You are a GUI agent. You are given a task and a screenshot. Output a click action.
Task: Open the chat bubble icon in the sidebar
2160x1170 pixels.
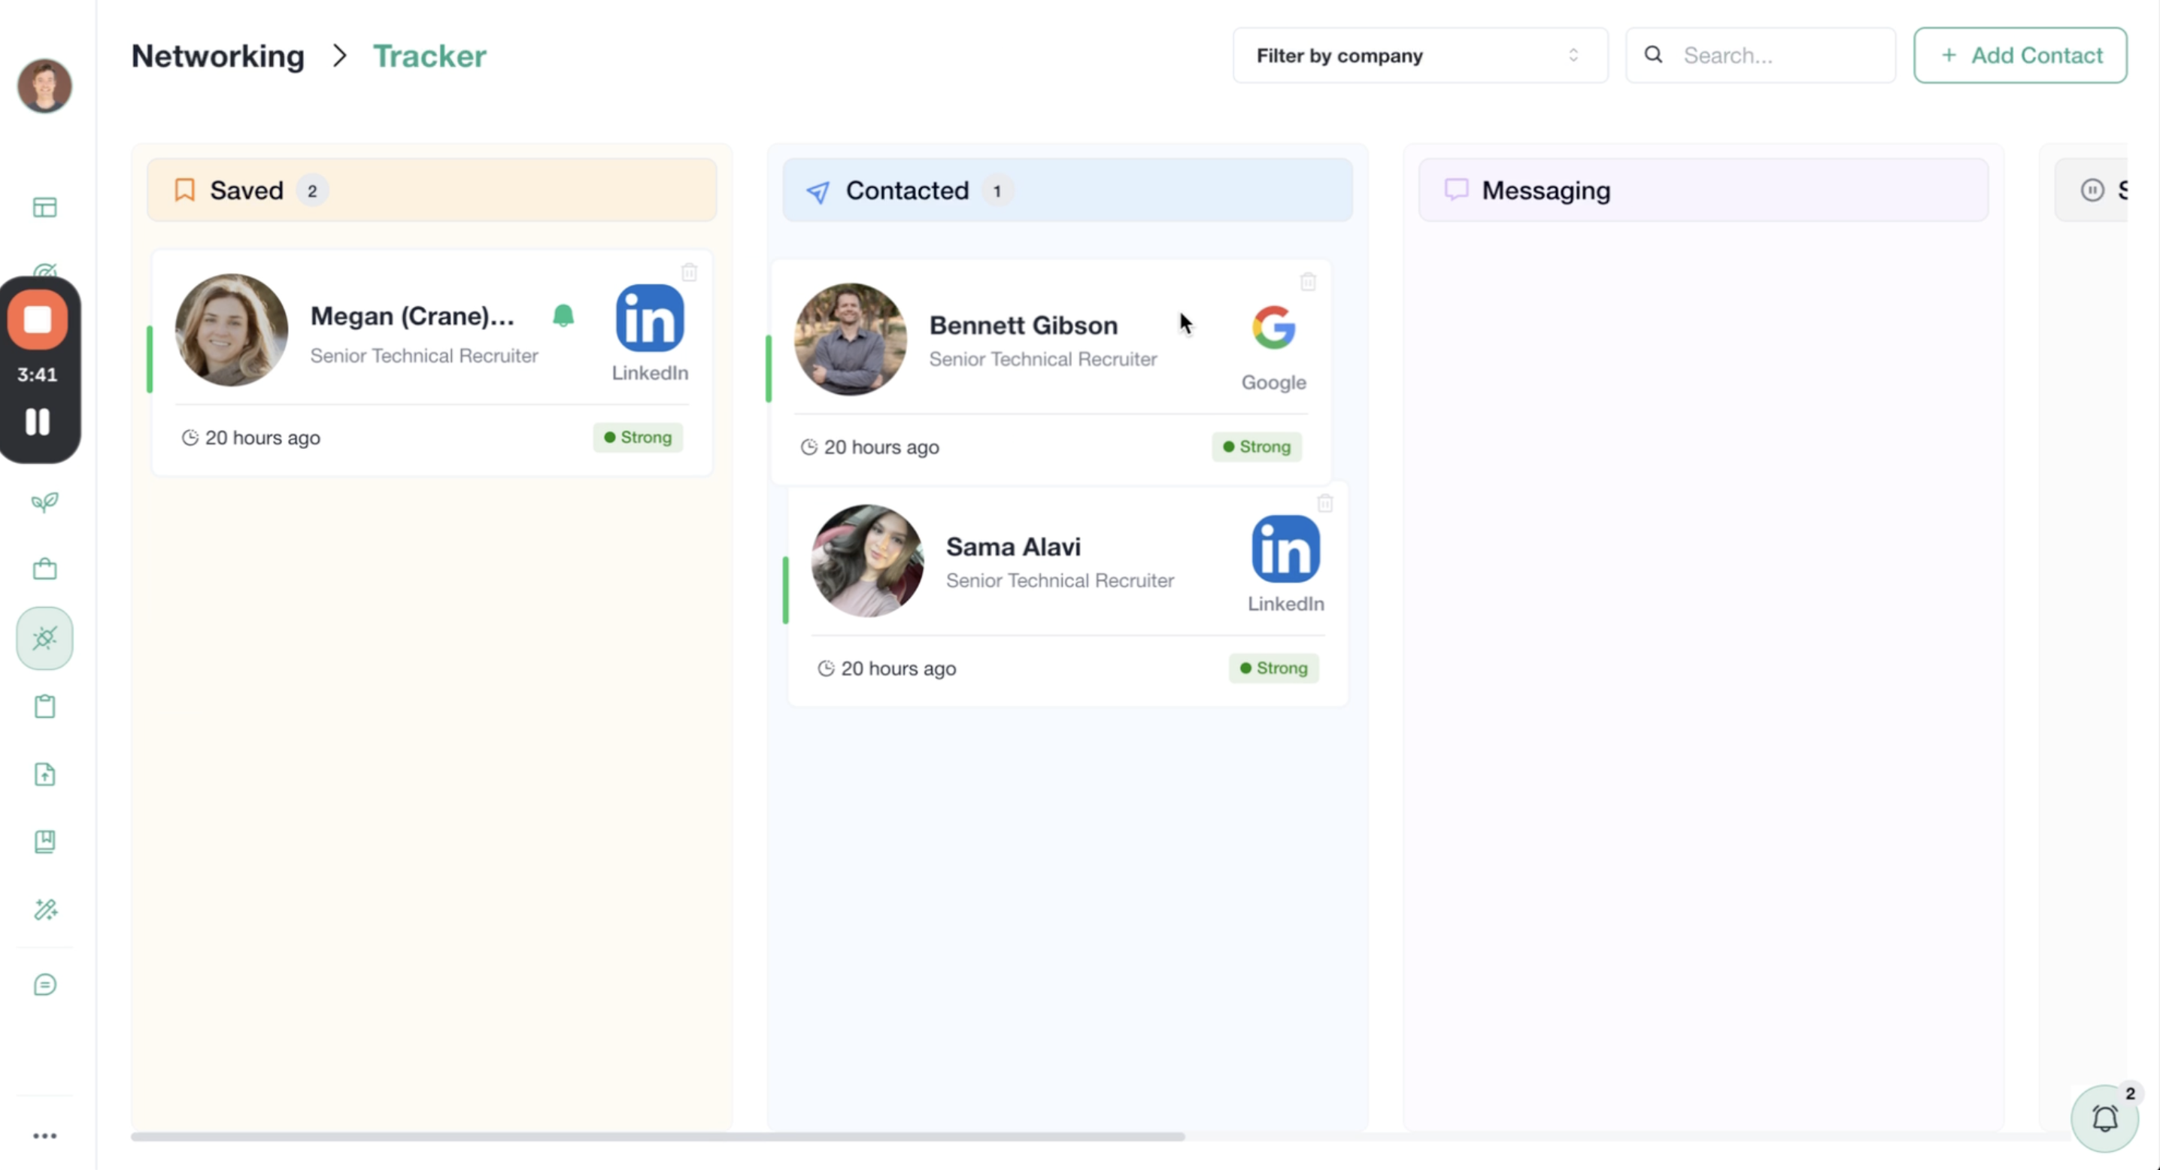45,985
